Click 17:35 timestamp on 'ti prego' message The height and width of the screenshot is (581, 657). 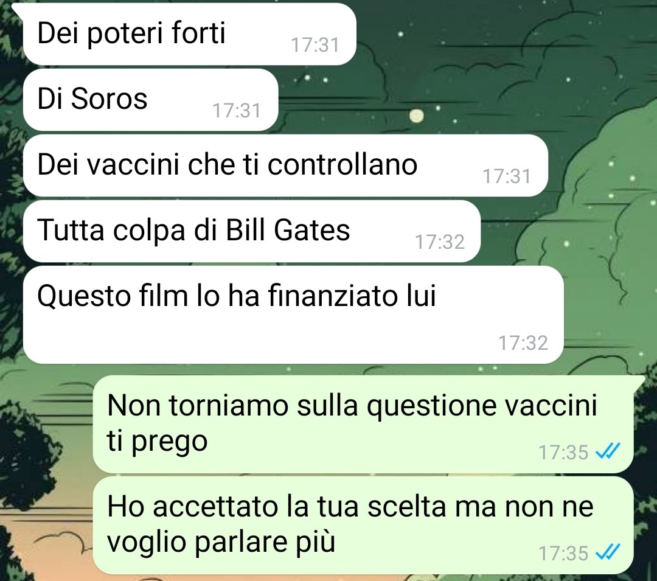pyautogui.click(x=563, y=453)
